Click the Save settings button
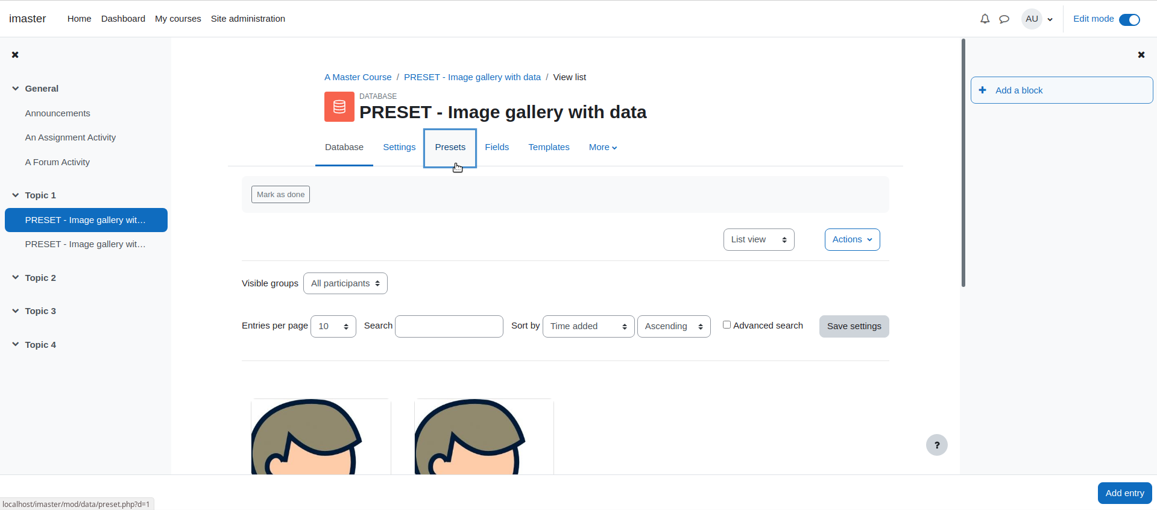 [x=854, y=326]
